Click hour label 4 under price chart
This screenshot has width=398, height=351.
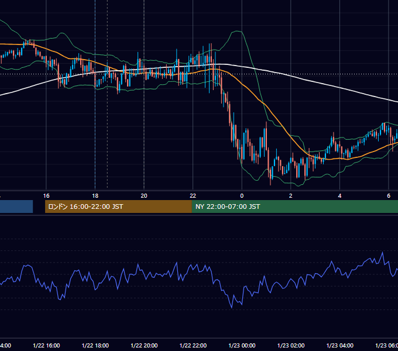coord(339,196)
